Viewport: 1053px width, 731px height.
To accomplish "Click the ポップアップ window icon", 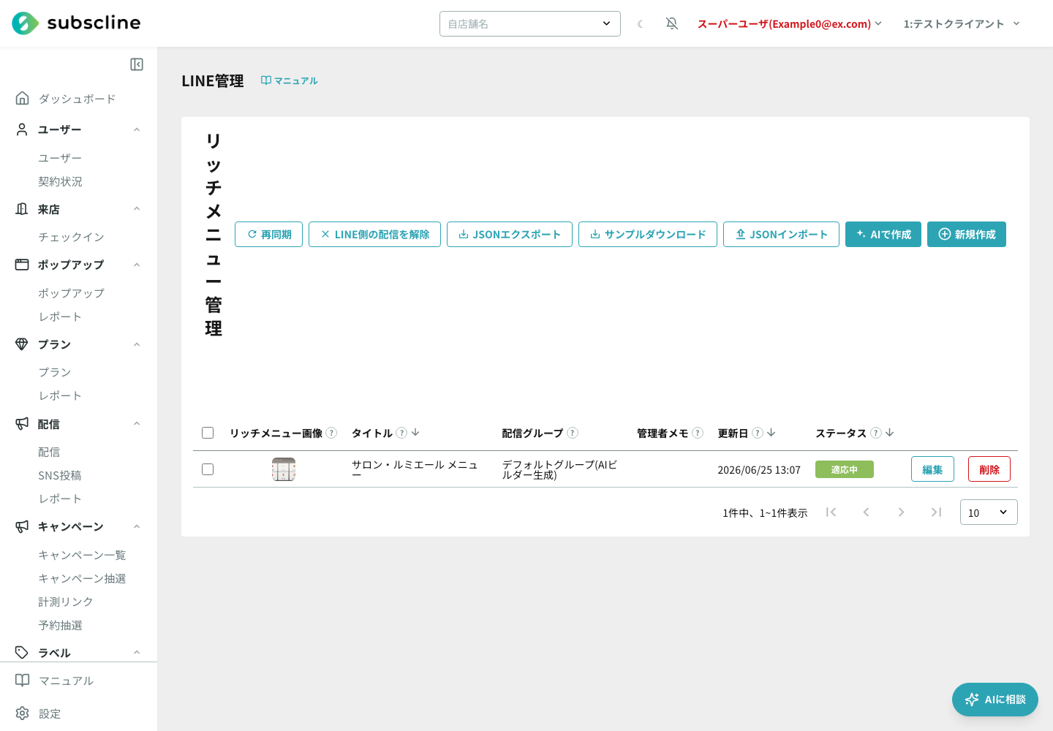I will (22, 265).
